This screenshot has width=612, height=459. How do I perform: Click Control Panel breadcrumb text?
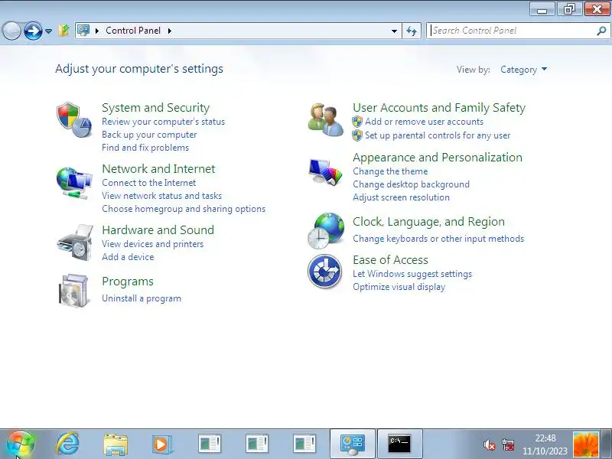tap(133, 31)
